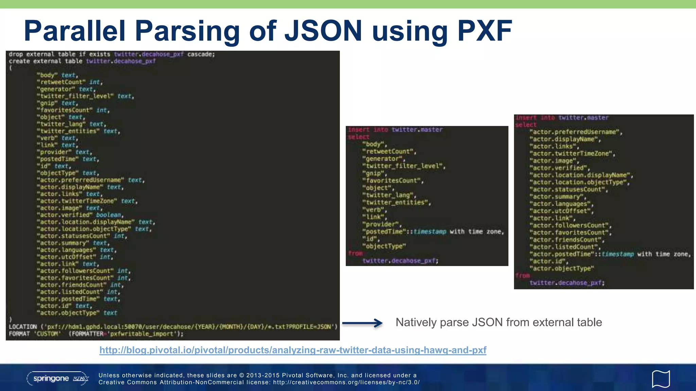Click the Creative Commons by-nc/3.0 license URL

(x=346, y=382)
